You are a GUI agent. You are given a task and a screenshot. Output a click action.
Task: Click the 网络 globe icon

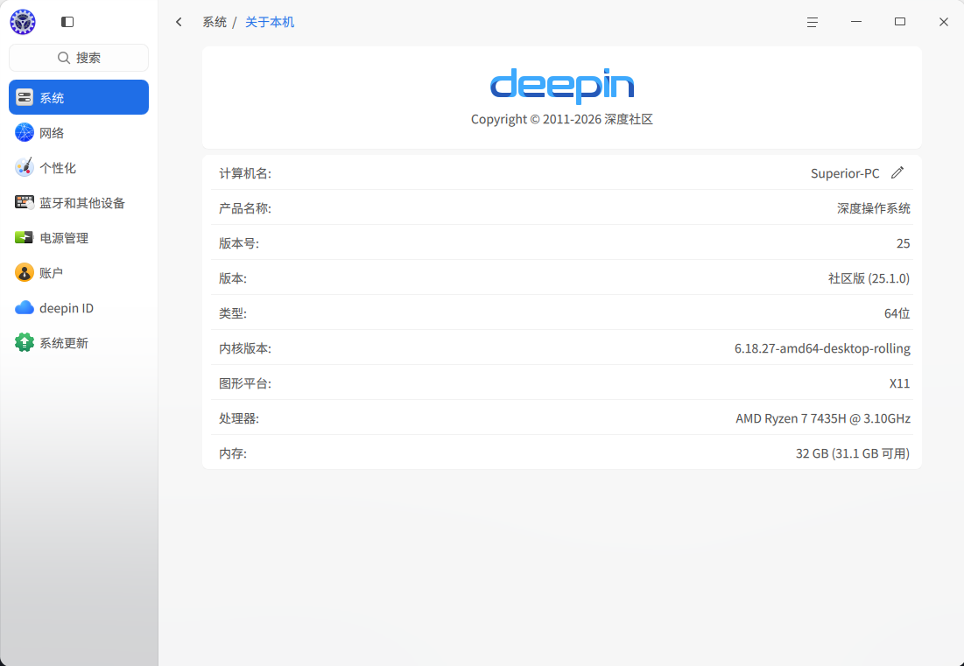(25, 132)
